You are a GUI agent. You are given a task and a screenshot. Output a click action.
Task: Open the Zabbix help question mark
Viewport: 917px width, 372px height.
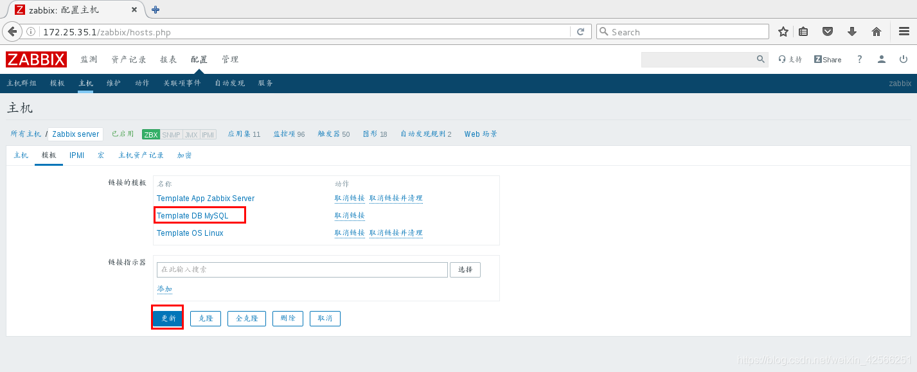pos(860,59)
